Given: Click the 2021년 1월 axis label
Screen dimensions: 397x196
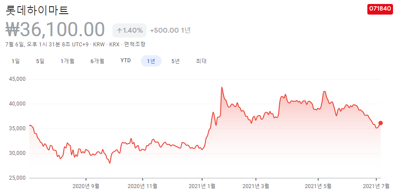Looking at the screenshot, I should (202, 186).
